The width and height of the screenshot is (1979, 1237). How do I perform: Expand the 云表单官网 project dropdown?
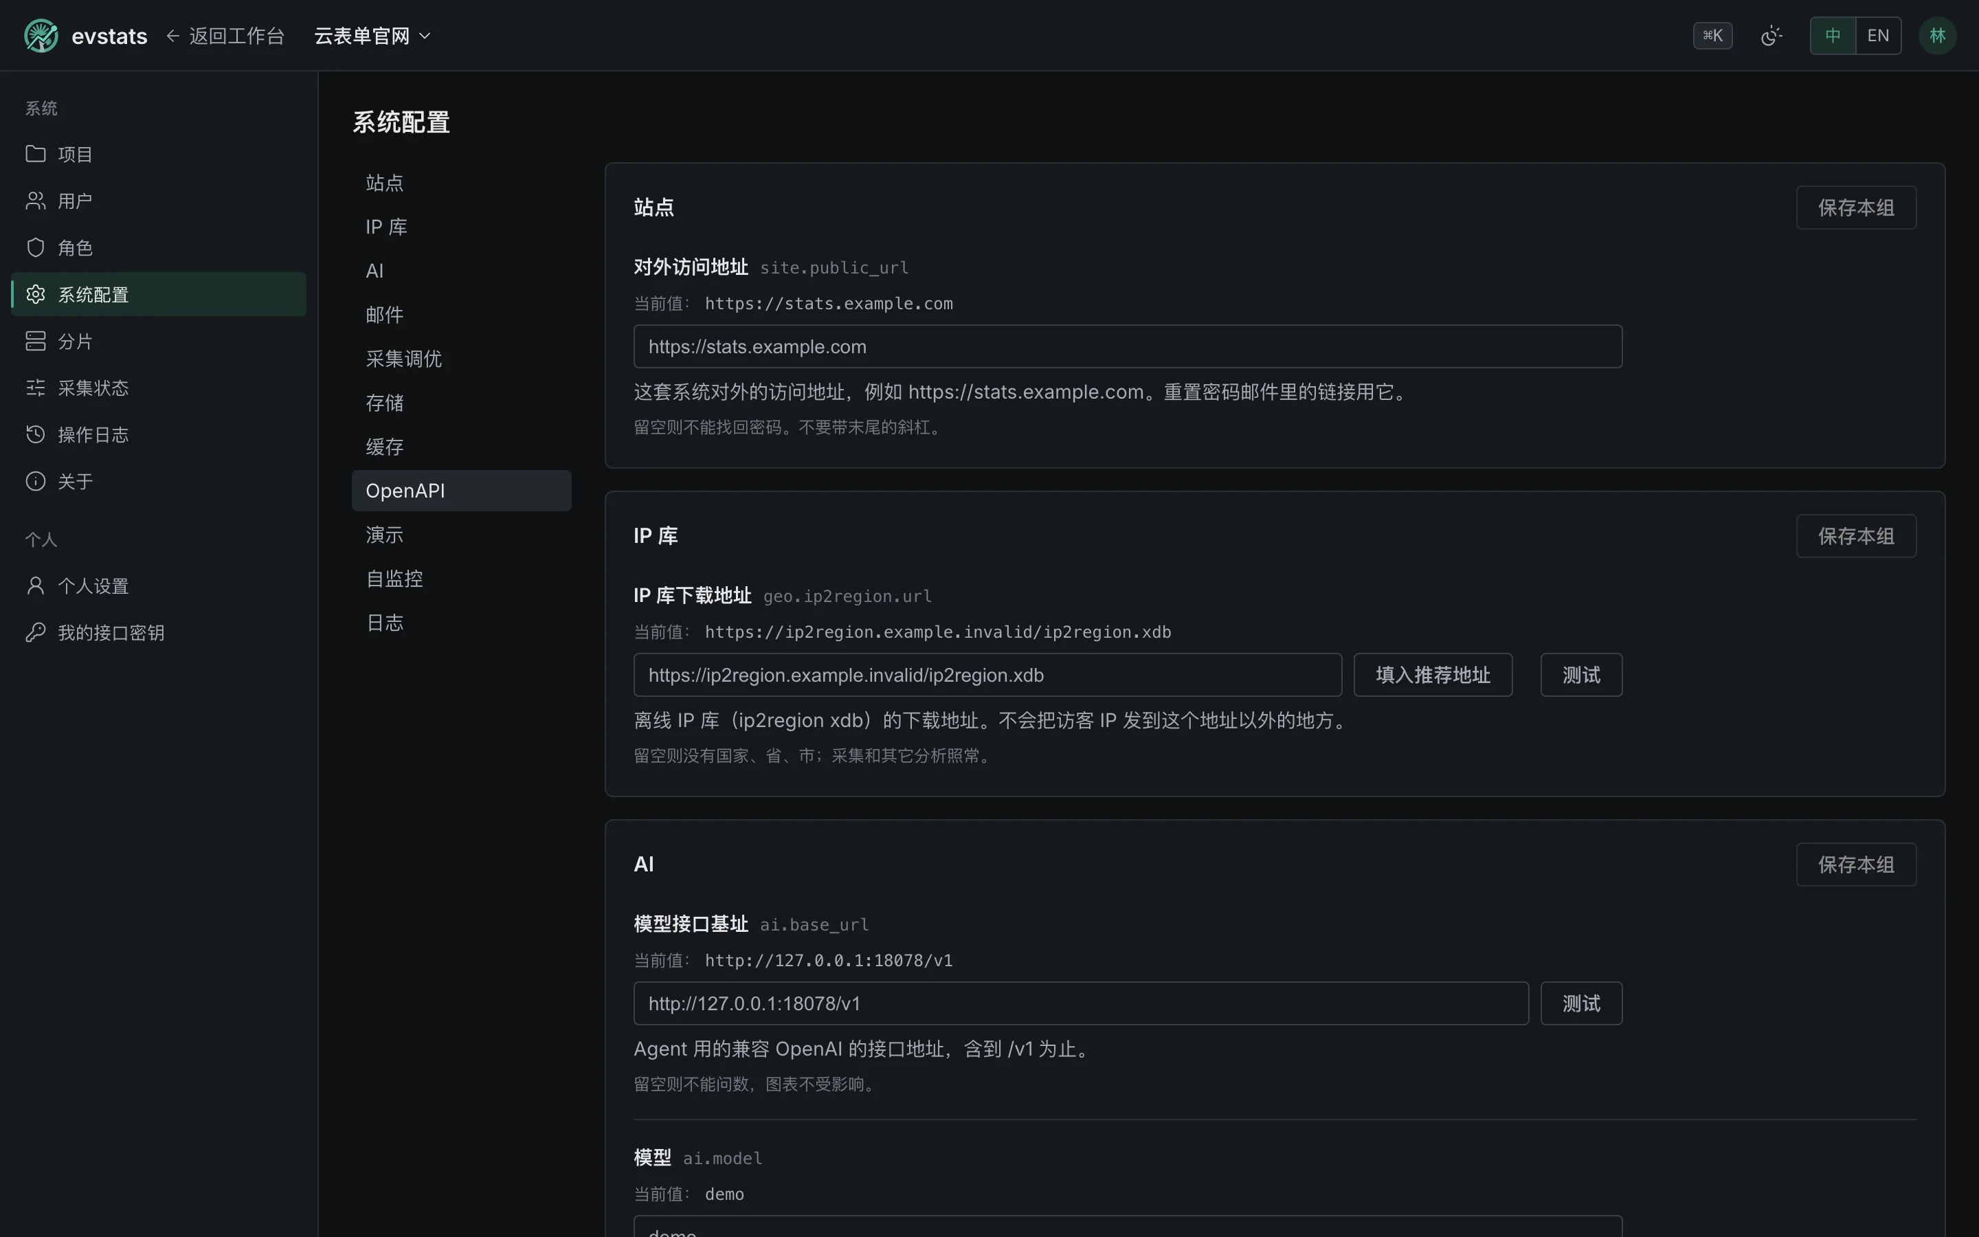click(372, 36)
